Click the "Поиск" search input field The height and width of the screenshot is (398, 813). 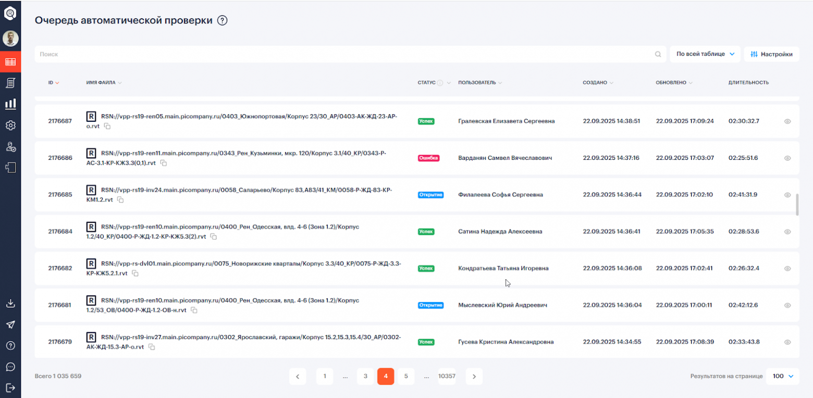pos(344,54)
